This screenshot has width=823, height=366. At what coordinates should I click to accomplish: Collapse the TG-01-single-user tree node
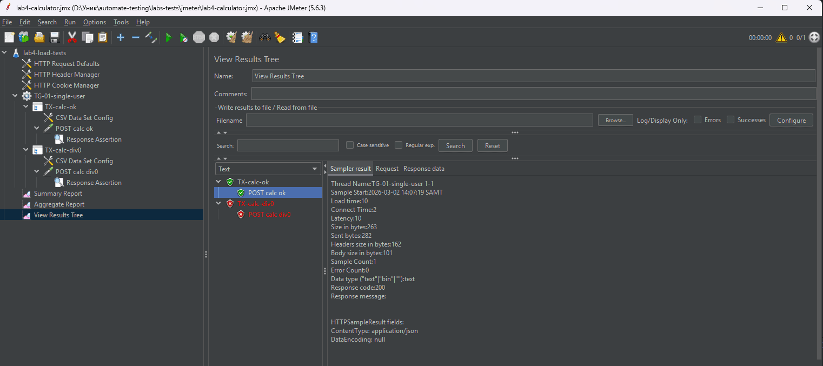click(x=15, y=96)
